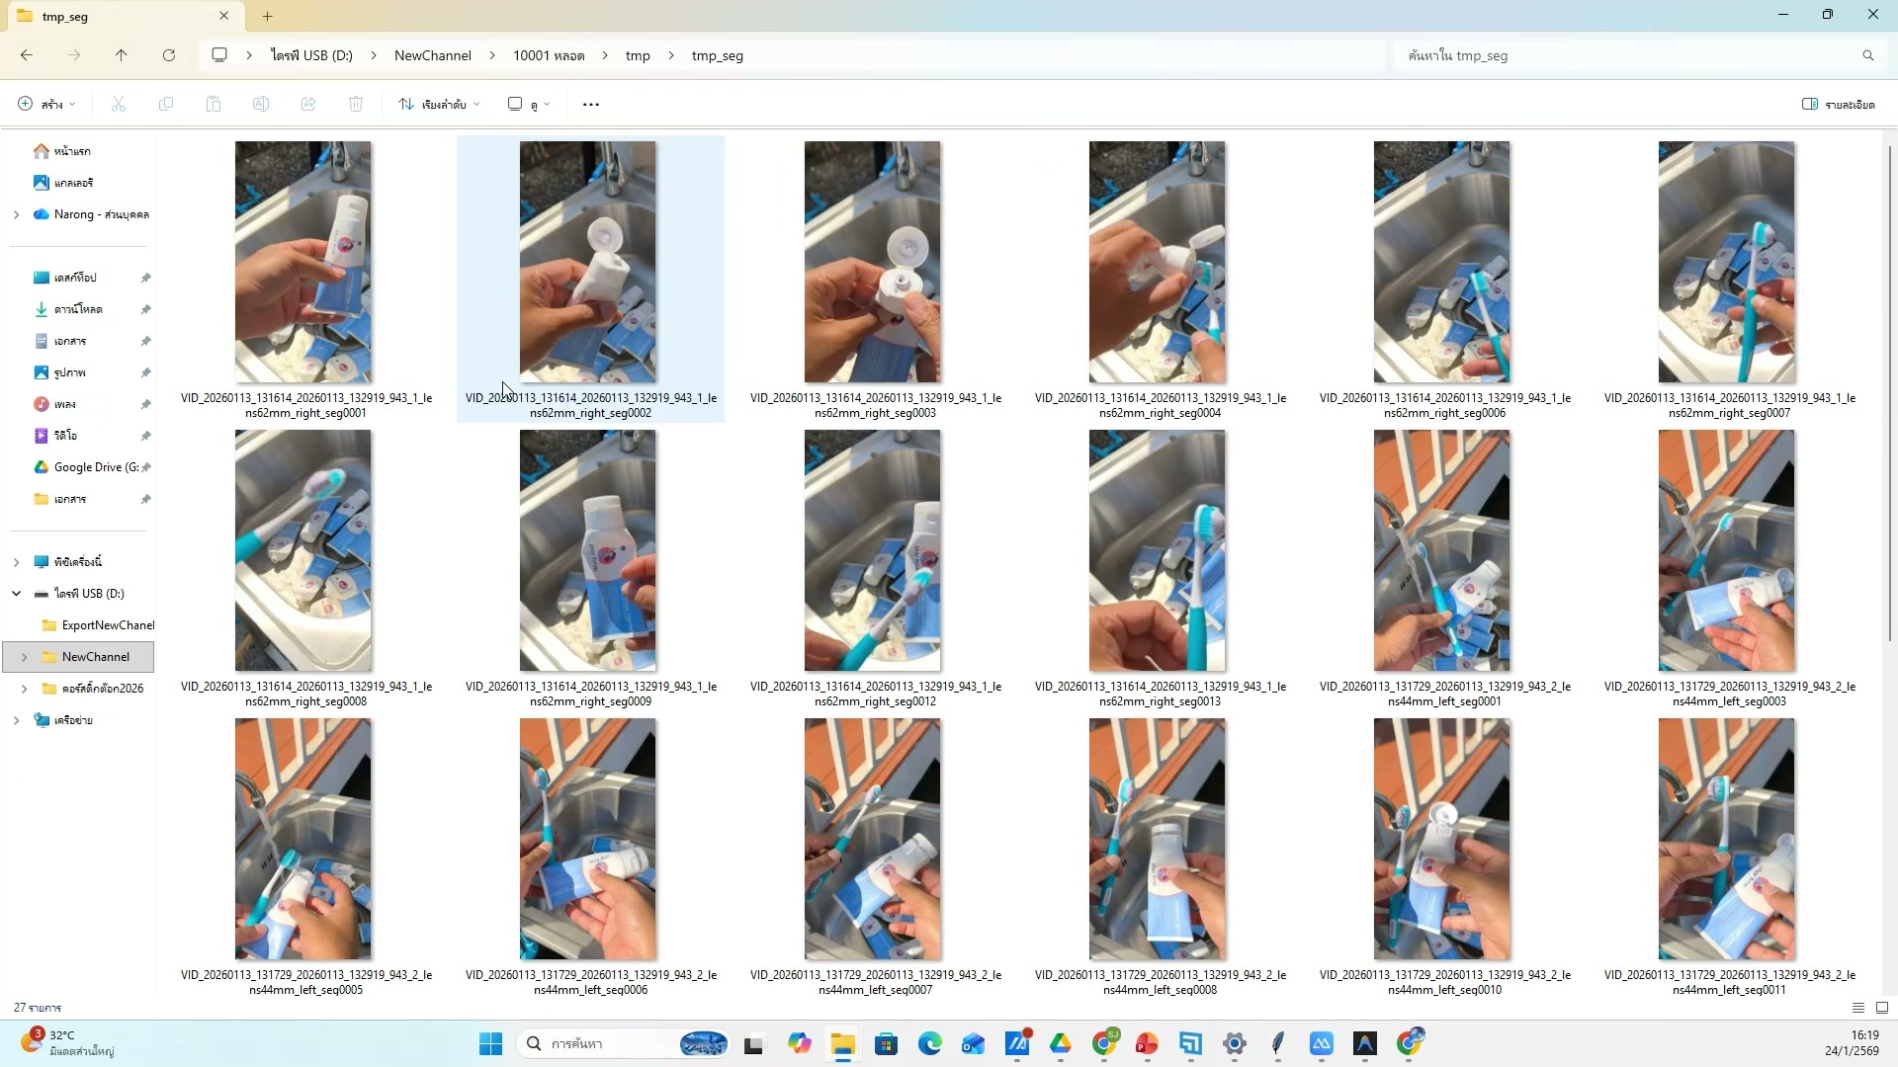Switch to large thumbnails view in status bar
Screen dimensions: 1898x1067
click(1882, 1007)
